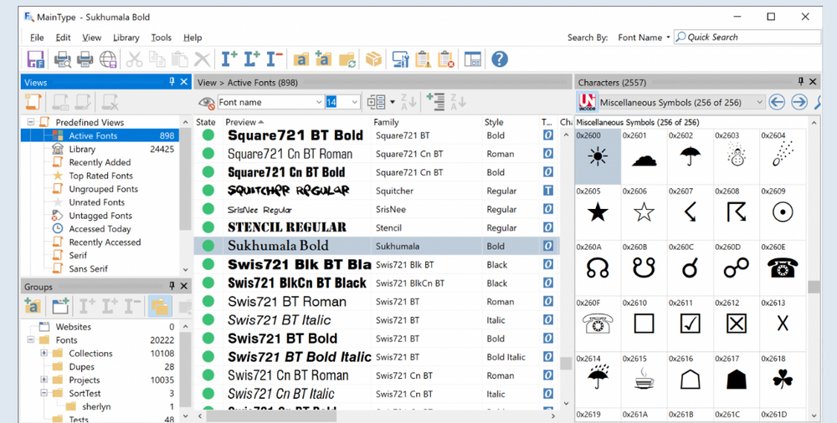Collapse the Predefined Views tree node

30,122
